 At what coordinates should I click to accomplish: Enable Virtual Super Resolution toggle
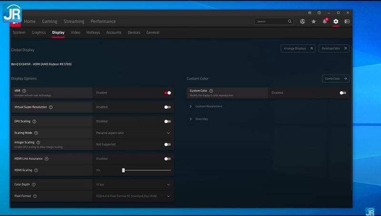(x=168, y=107)
